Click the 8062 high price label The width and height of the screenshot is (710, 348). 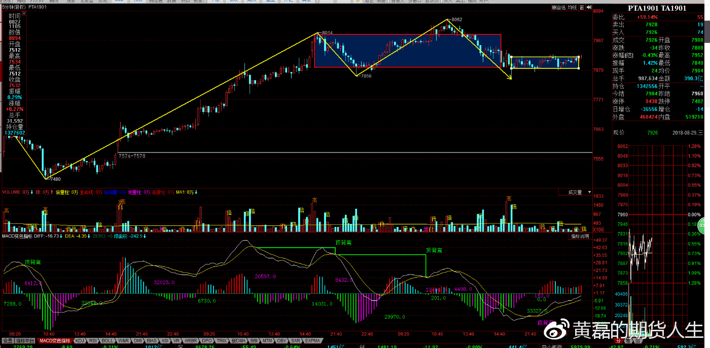pyautogui.click(x=456, y=19)
